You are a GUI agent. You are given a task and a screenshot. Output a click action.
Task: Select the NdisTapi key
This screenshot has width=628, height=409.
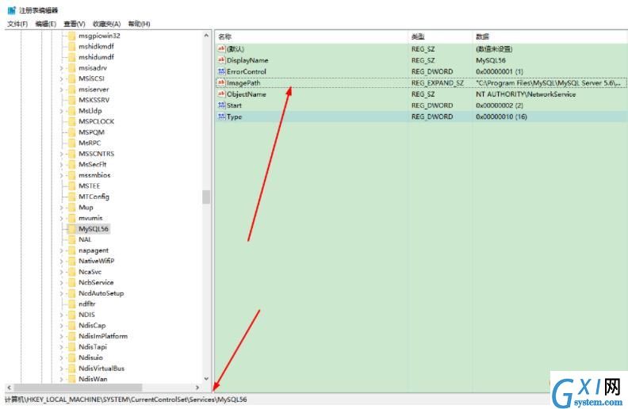pyautogui.click(x=93, y=347)
